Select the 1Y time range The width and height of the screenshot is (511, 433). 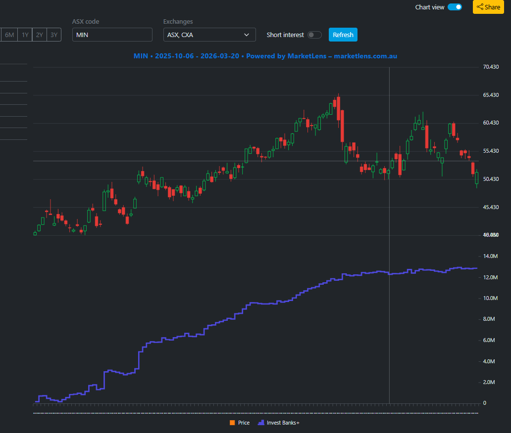(25, 35)
